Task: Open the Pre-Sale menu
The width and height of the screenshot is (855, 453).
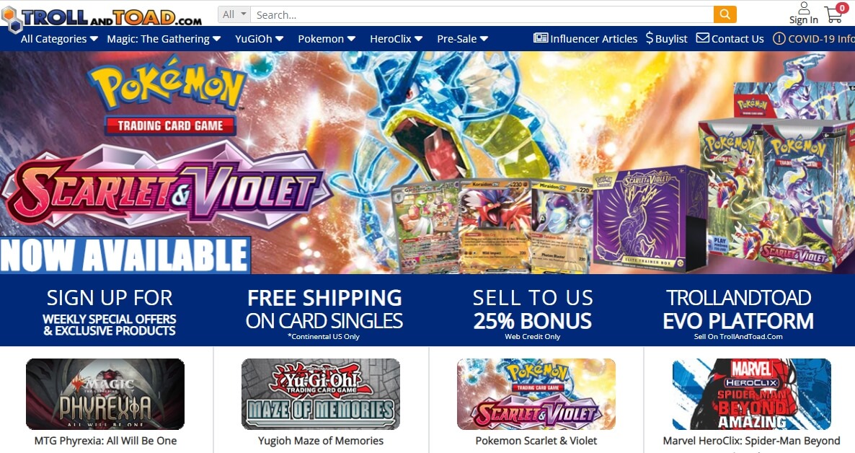Action: [x=462, y=39]
